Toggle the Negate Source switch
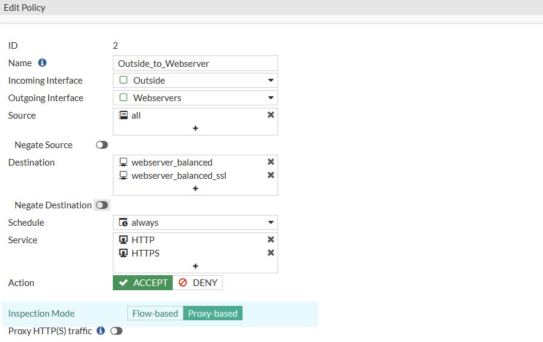 (x=102, y=145)
